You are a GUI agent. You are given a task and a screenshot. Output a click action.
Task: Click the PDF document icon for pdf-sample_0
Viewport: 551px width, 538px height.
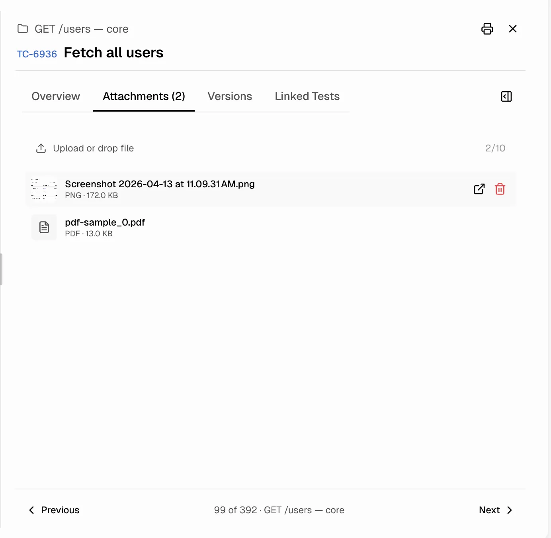44,227
